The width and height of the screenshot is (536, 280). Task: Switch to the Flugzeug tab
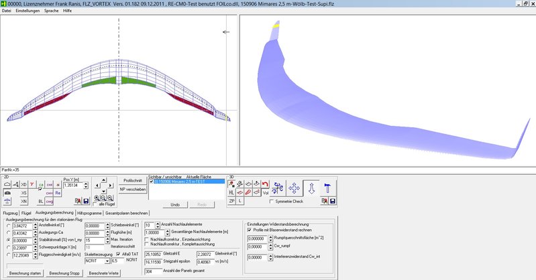(x=11, y=212)
